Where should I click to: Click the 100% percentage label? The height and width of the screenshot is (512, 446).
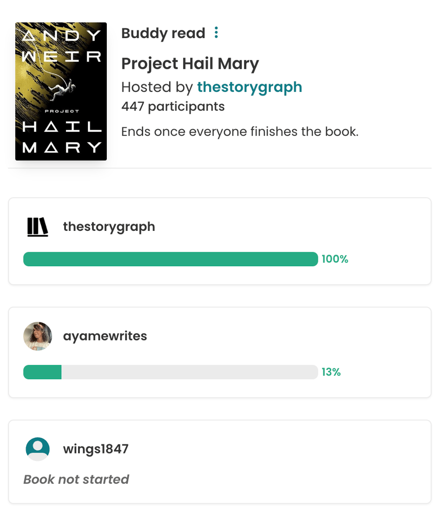335,259
